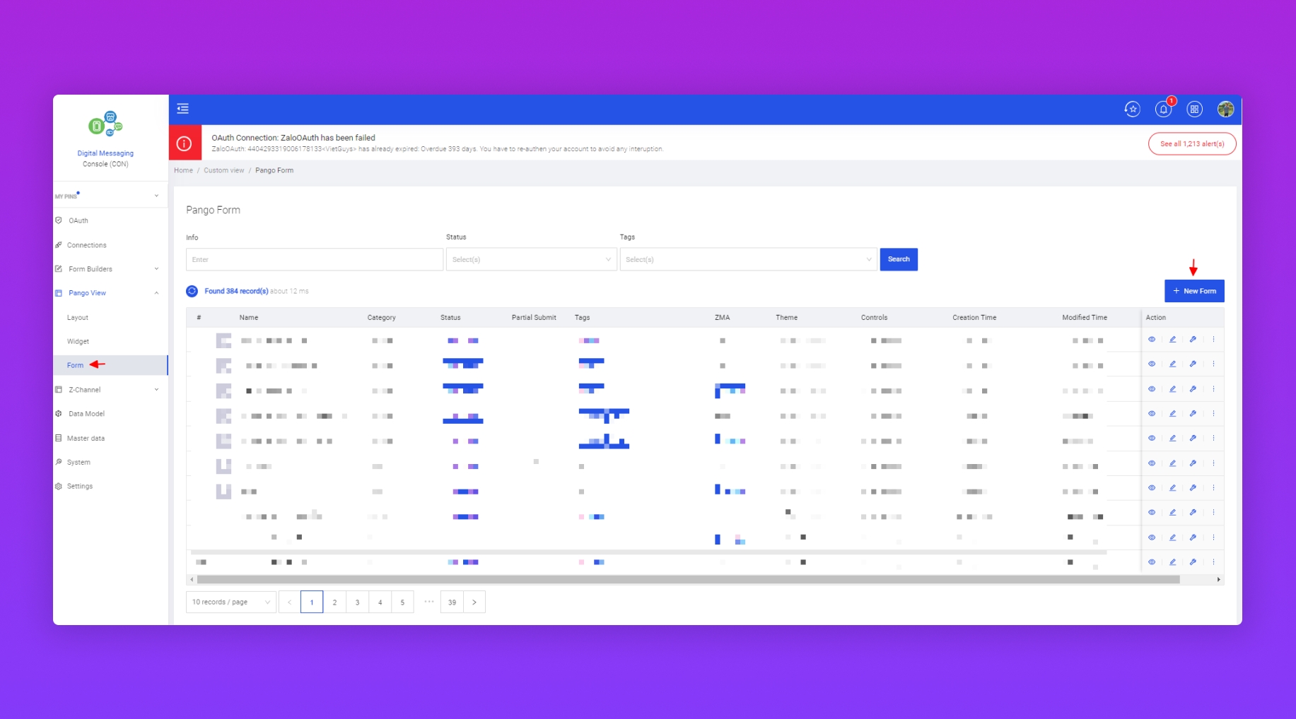Select Widget in Pango View submenu
The width and height of the screenshot is (1296, 719).
tap(78, 341)
